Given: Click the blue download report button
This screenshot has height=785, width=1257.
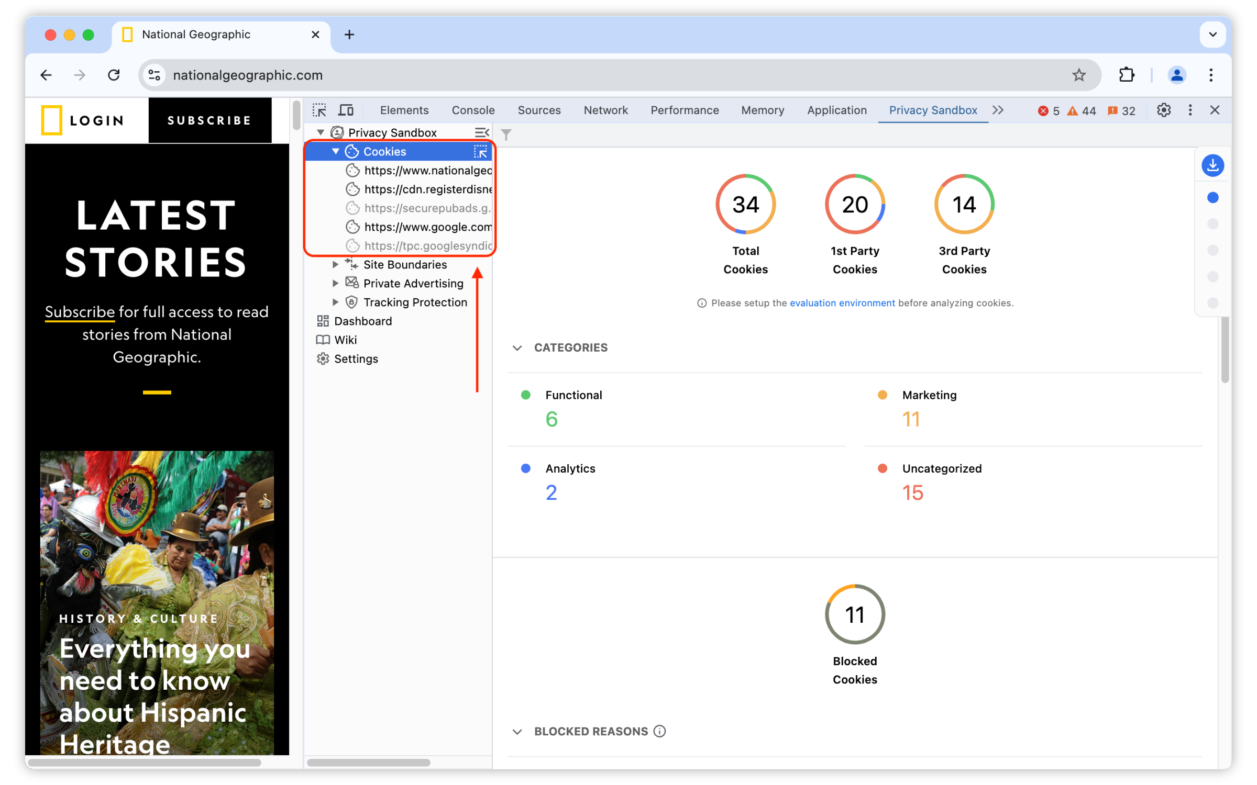Looking at the screenshot, I should click(1212, 165).
